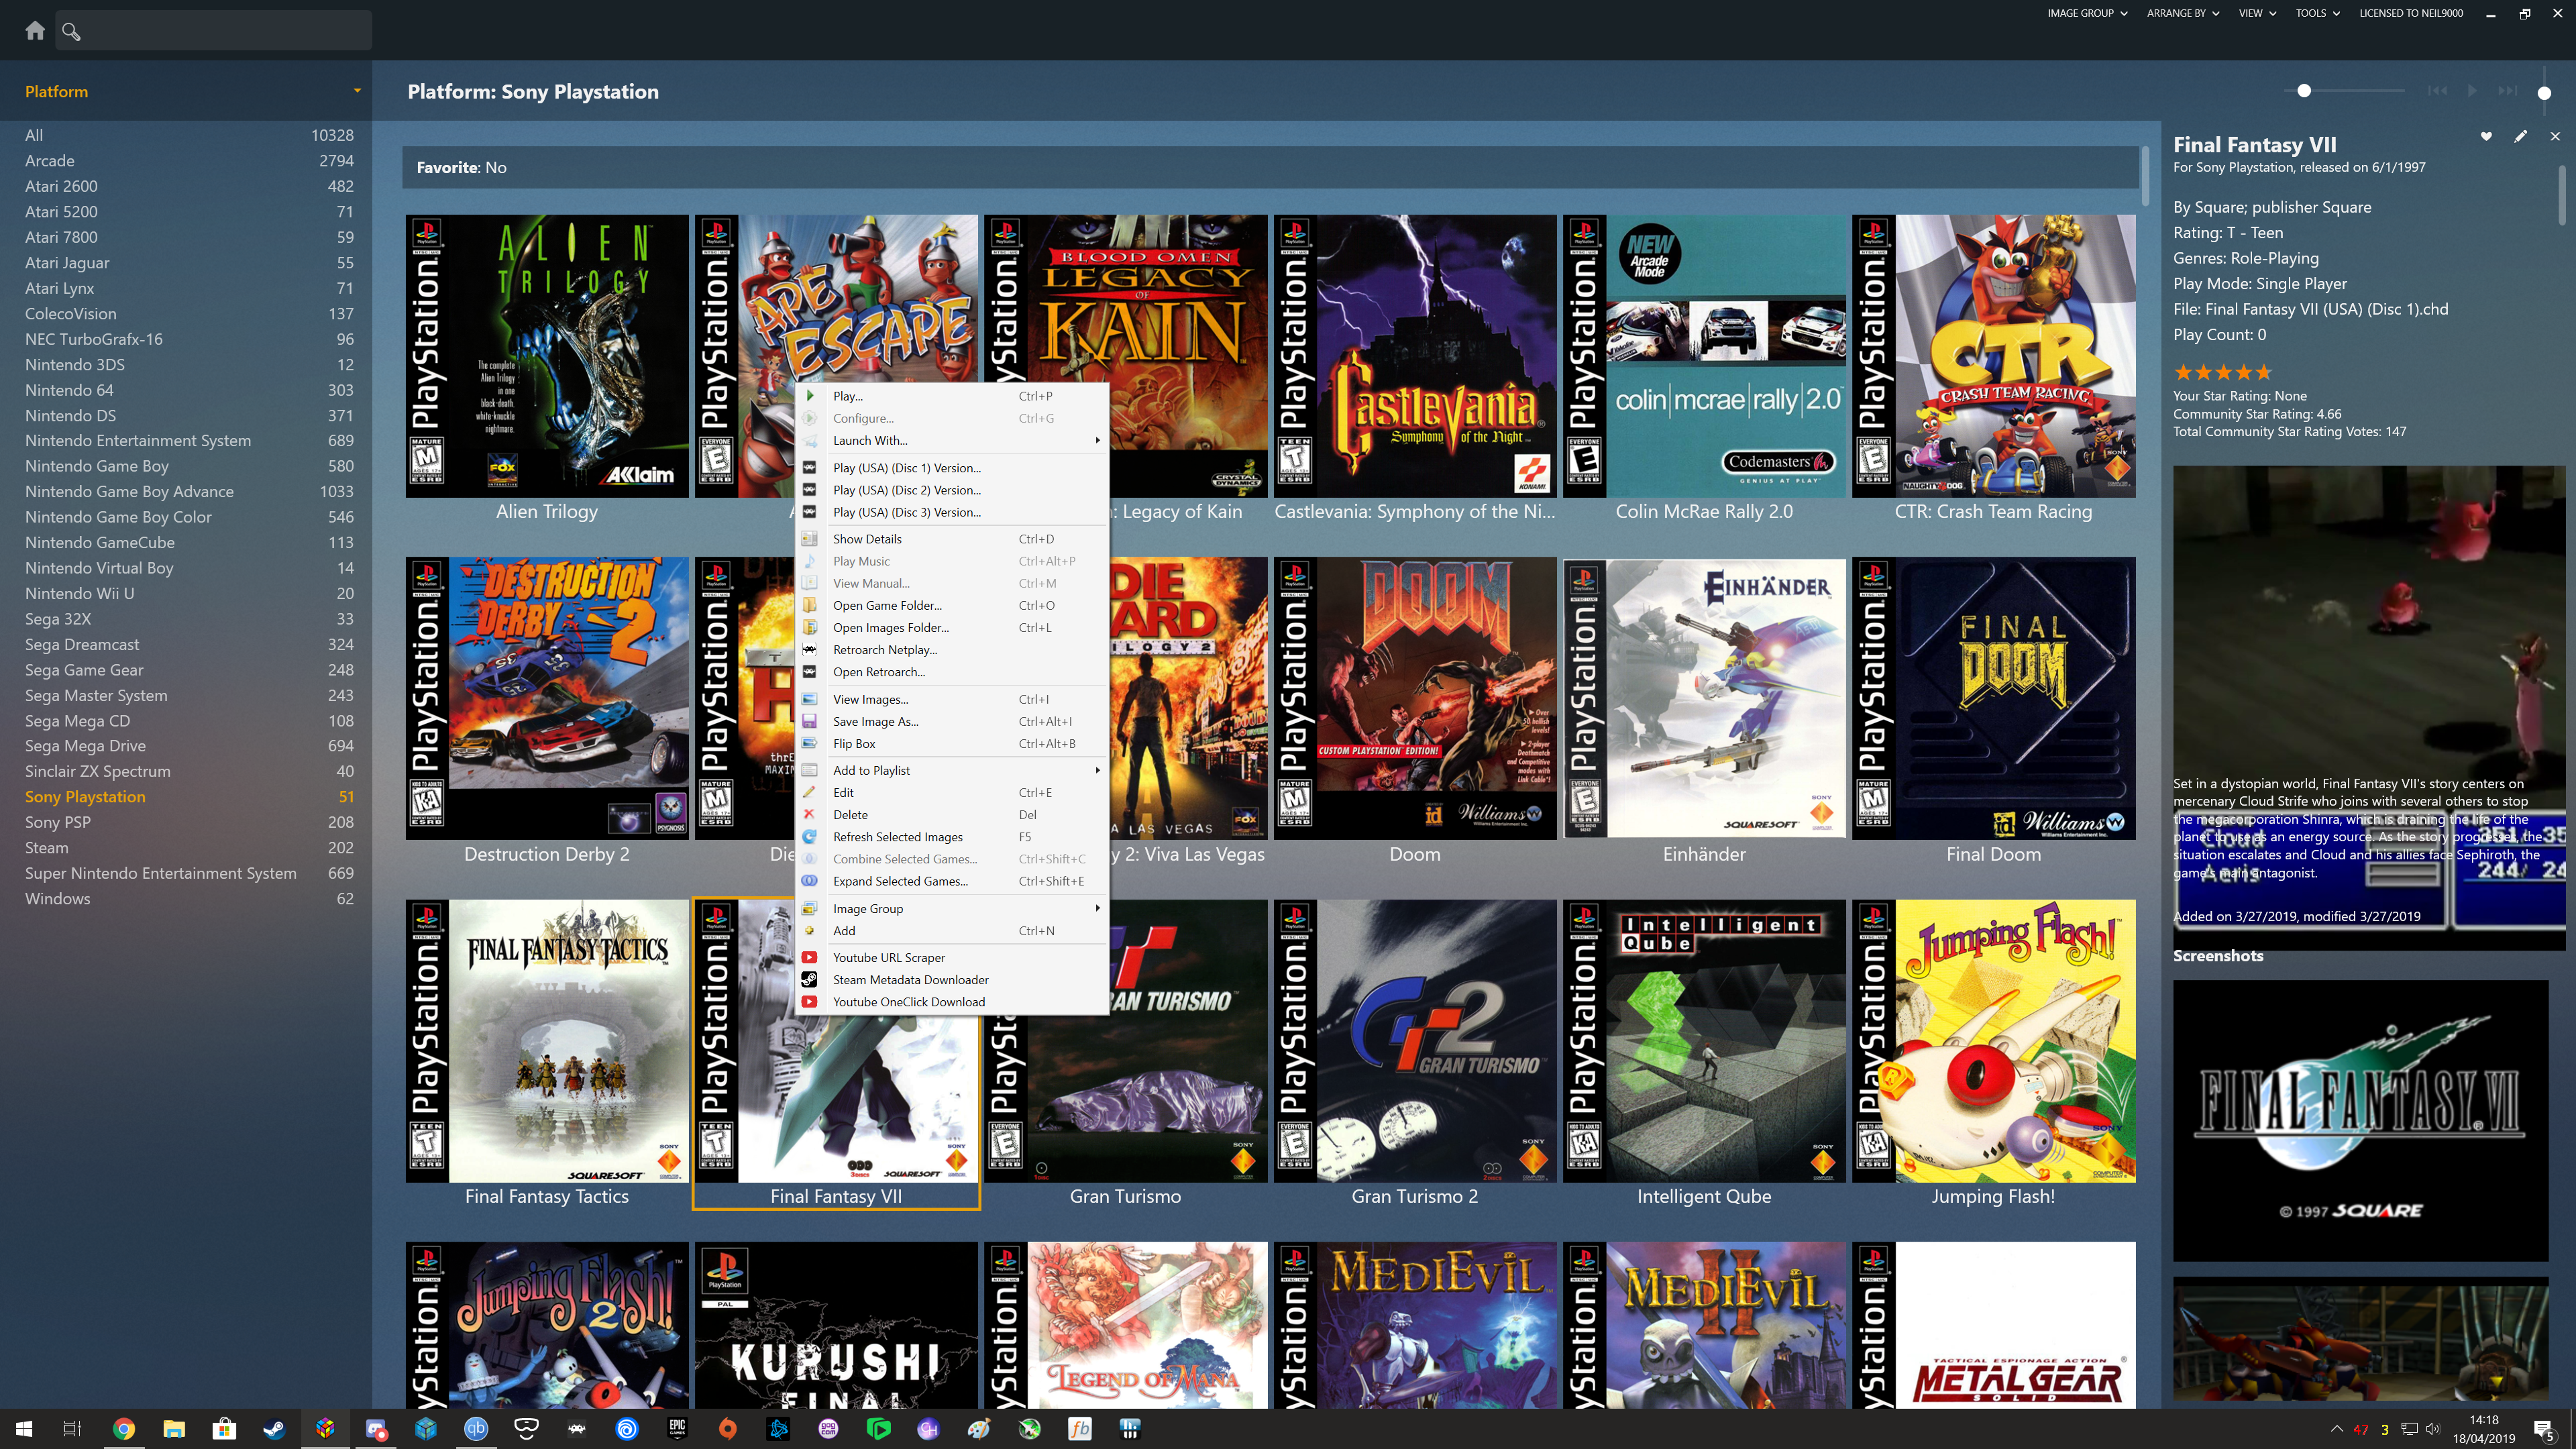The width and height of the screenshot is (2576, 1449).
Task: Select the Alien Trilogy game box
Action: tap(547, 356)
